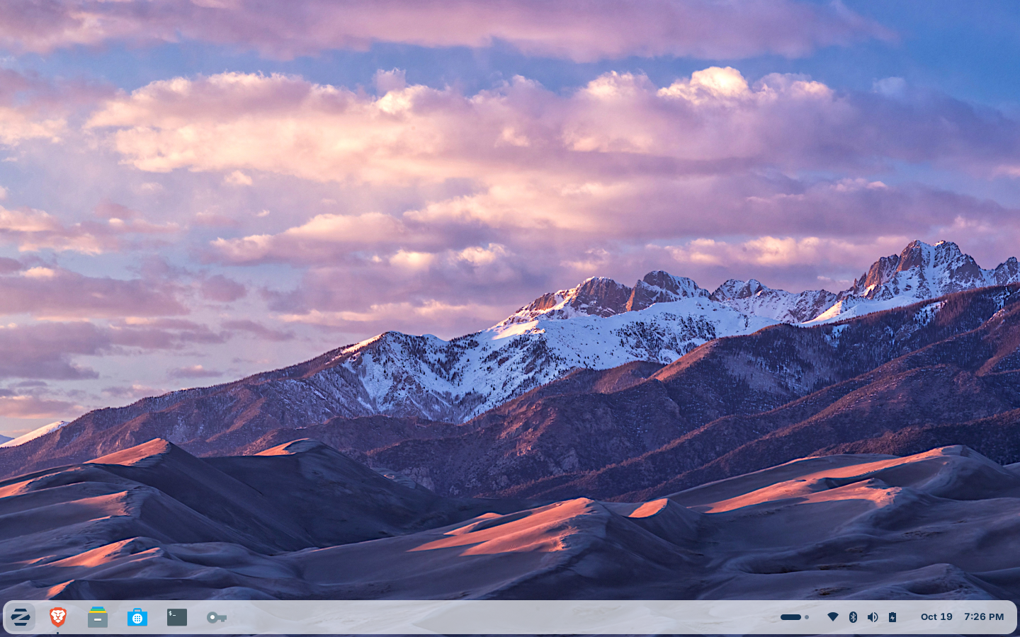Viewport: 1020px width, 637px height.
Task: Switch to the inactive workspace dot
Action: pyautogui.click(x=807, y=616)
